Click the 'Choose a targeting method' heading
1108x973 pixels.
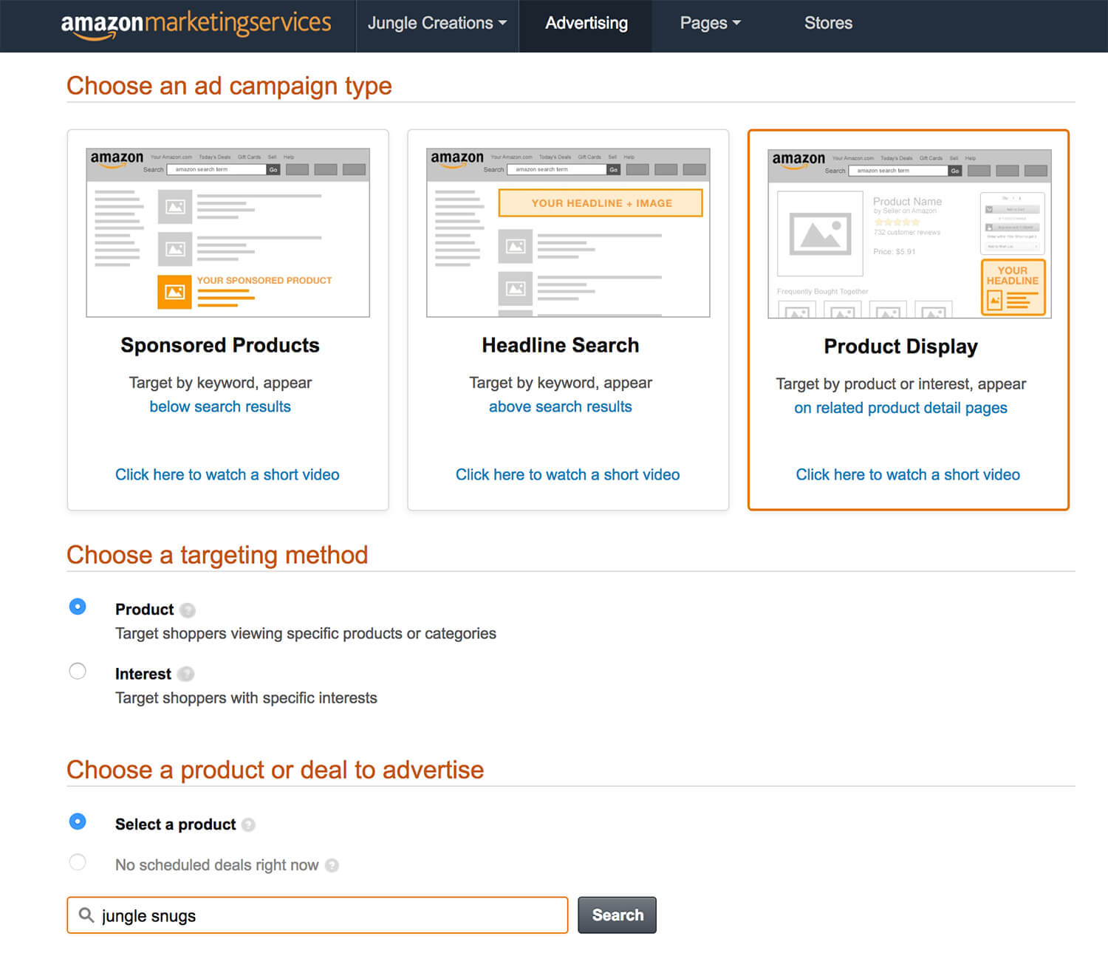click(217, 555)
